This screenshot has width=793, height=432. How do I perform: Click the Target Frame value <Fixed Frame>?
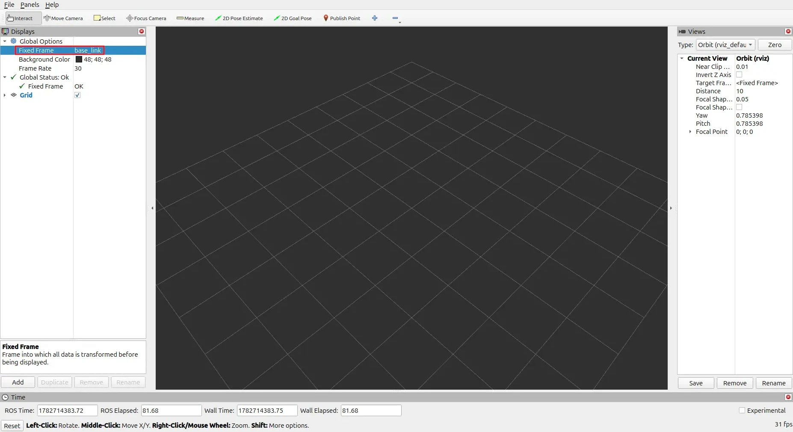[x=757, y=83]
